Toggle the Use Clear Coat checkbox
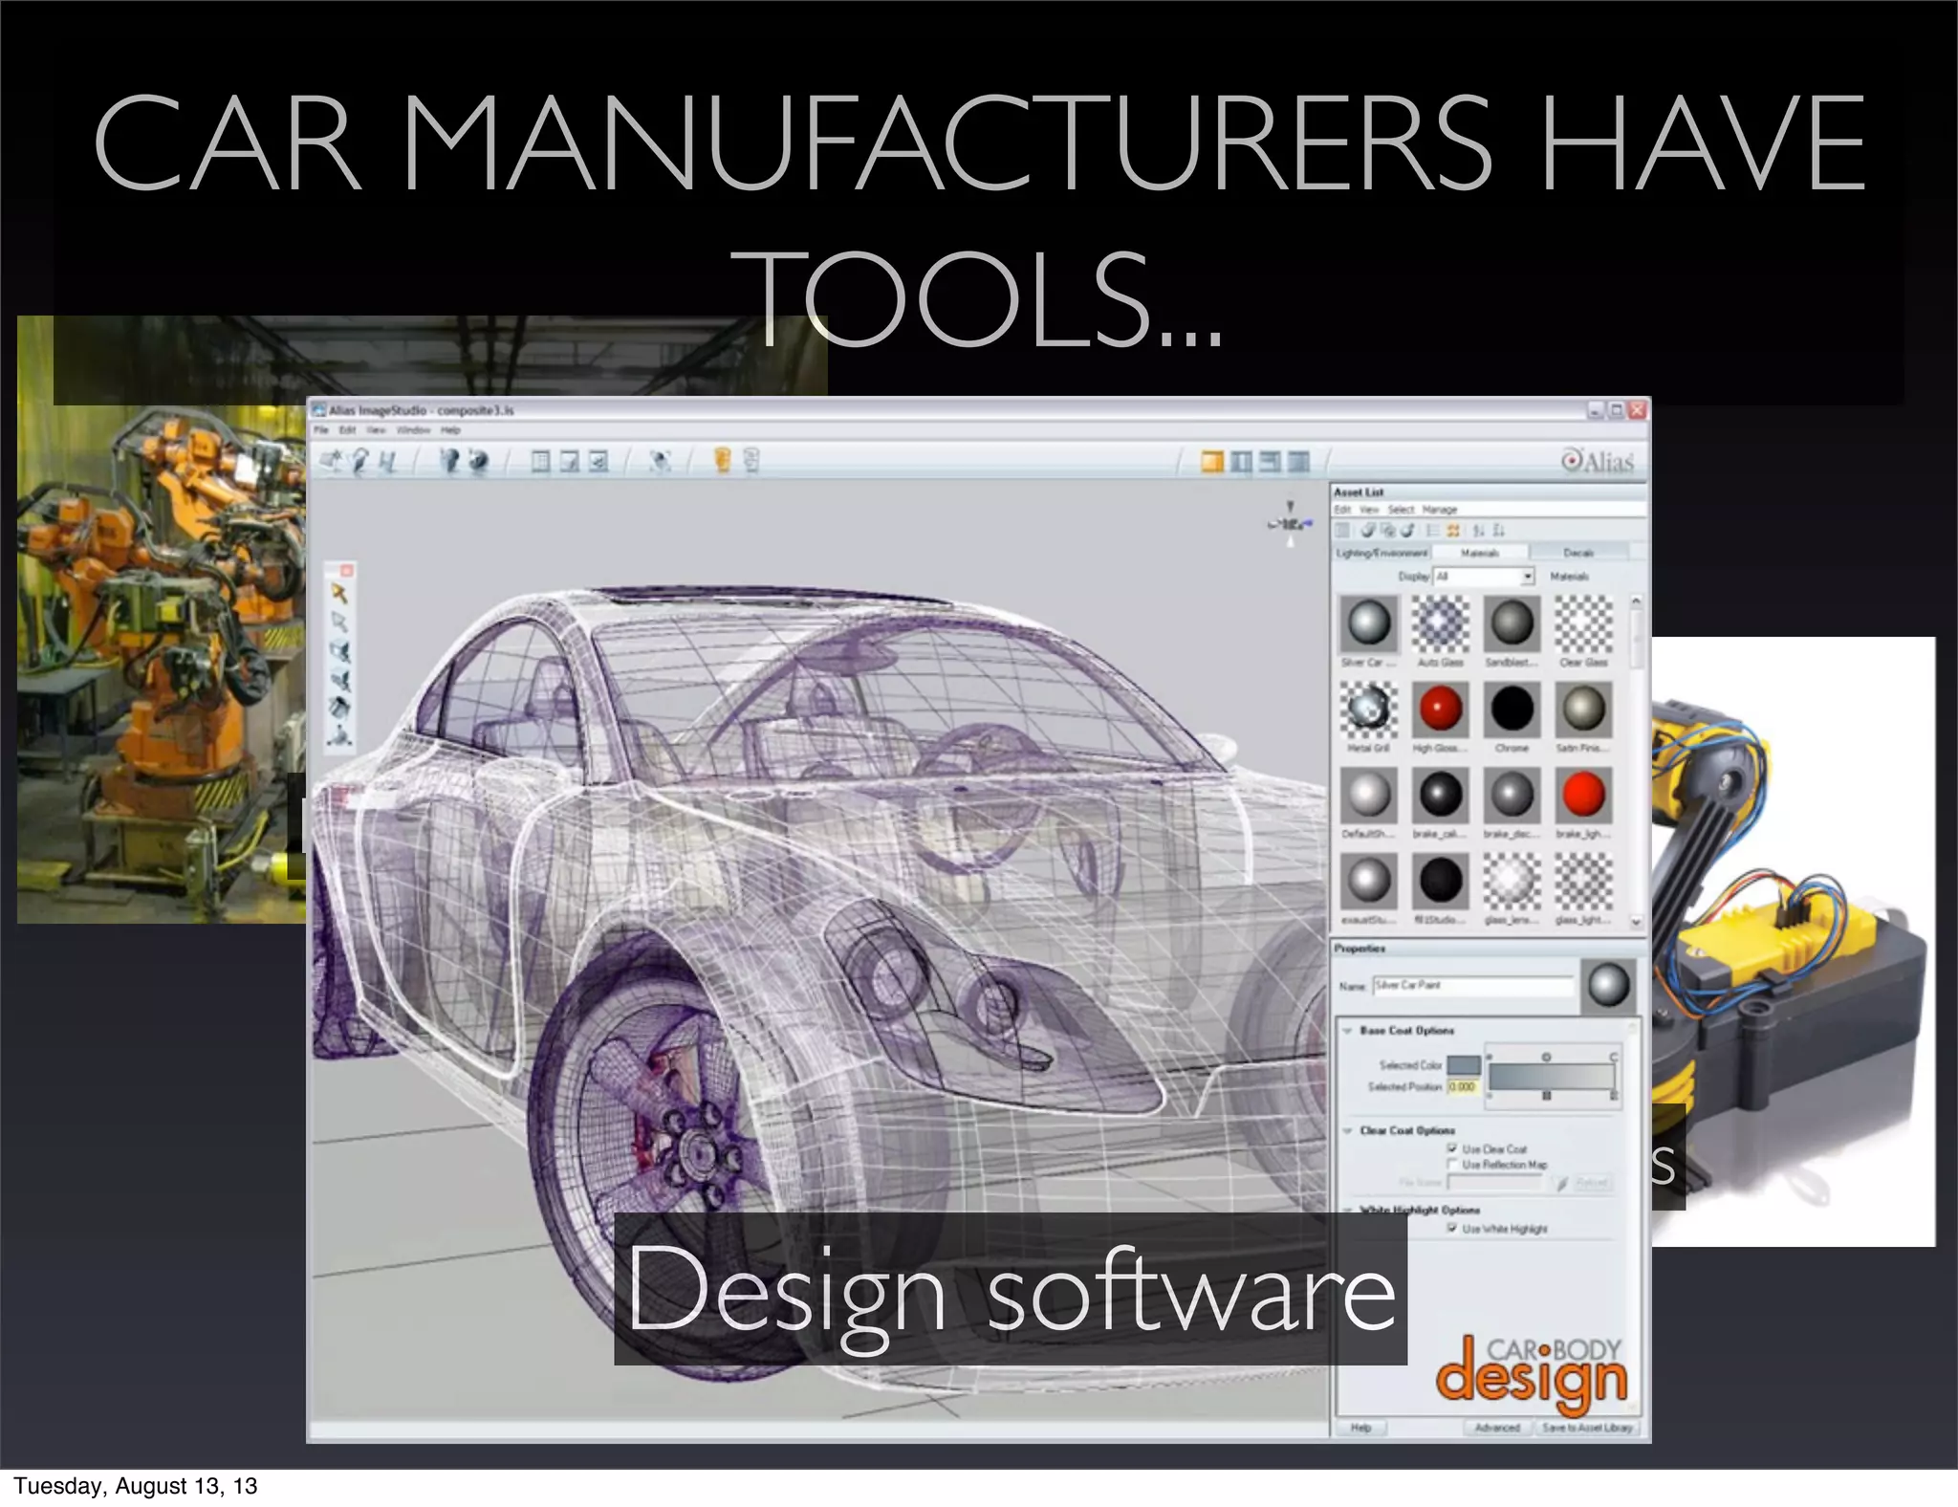Image resolution: width=1958 pixels, height=1507 pixels. click(1452, 1148)
